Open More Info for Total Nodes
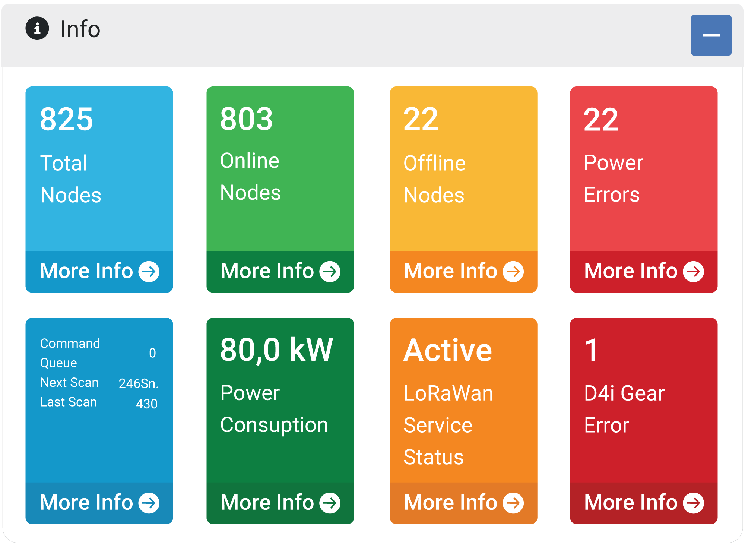The width and height of the screenshot is (745, 547). [99, 271]
